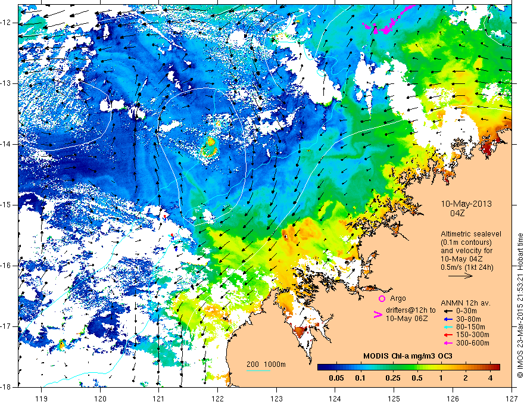Click the '0.5m/s (1kt 24h)' scale text

[x=467, y=267]
